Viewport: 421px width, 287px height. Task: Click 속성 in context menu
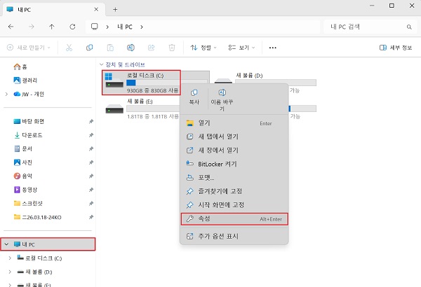pos(234,219)
